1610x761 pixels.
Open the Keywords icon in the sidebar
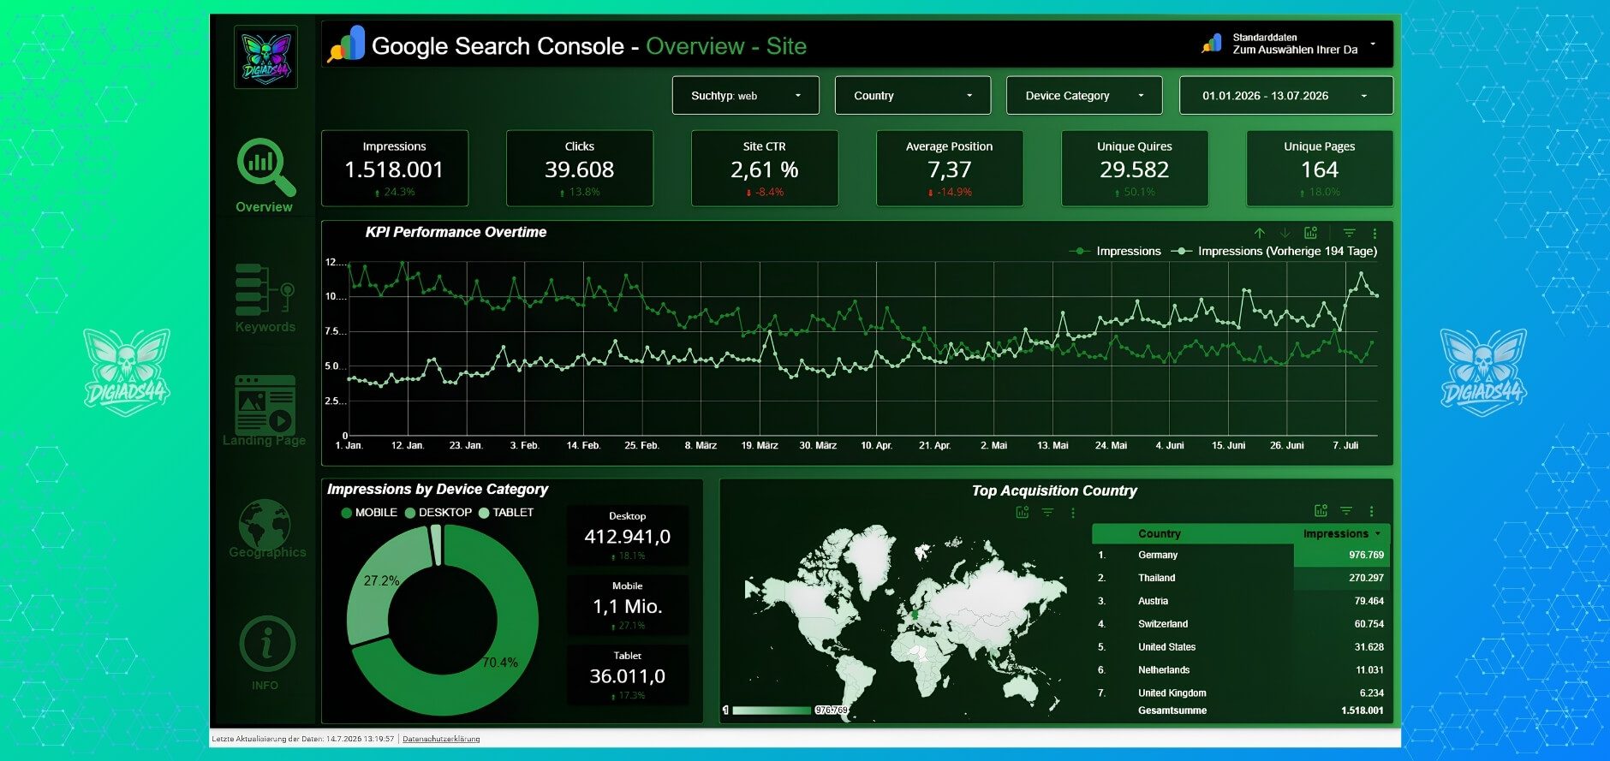[265, 289]
